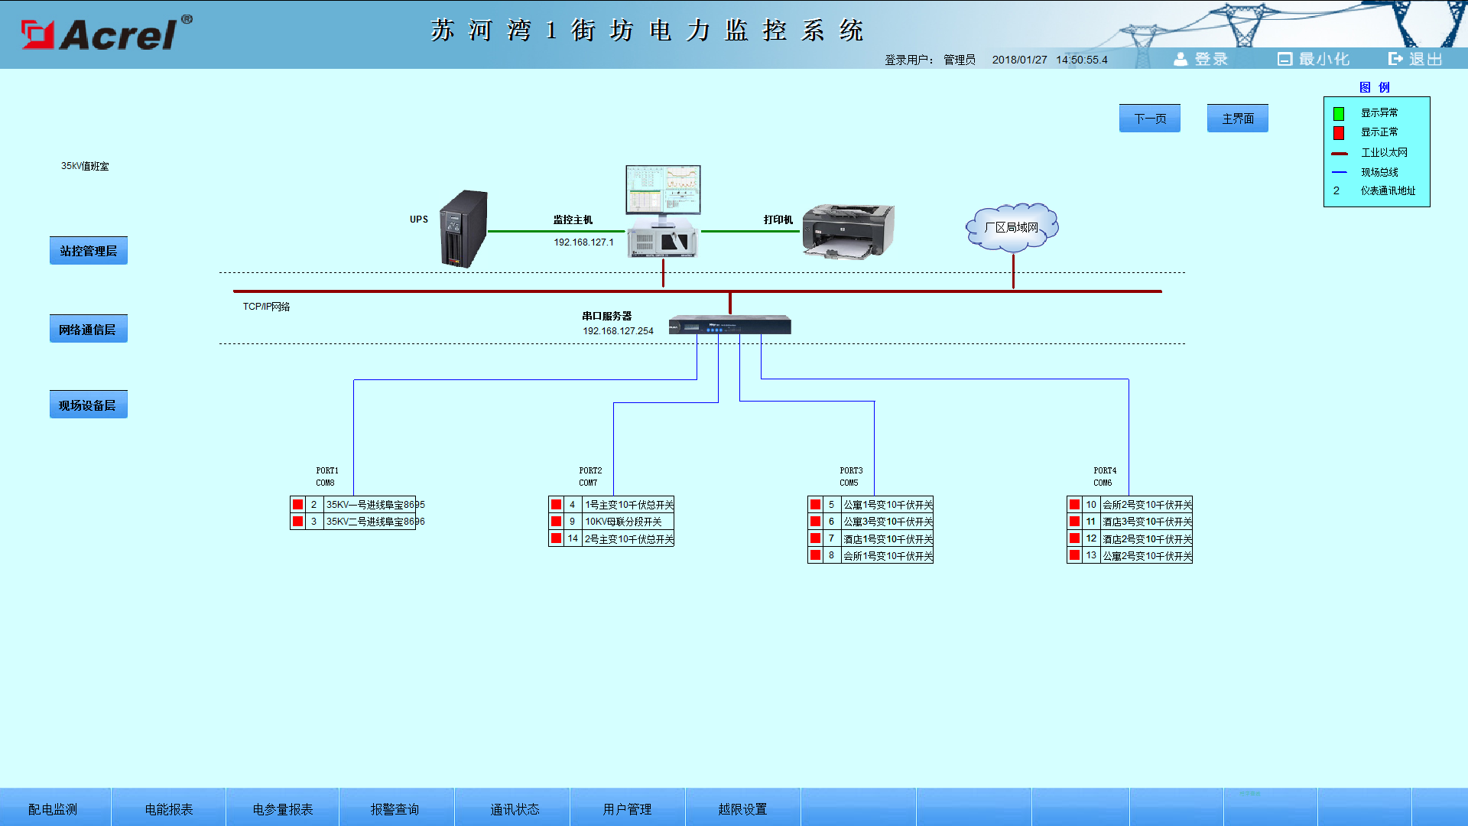
Task: Click the red 显示正常 legend swatch
Action: (x=1339, y=133)
